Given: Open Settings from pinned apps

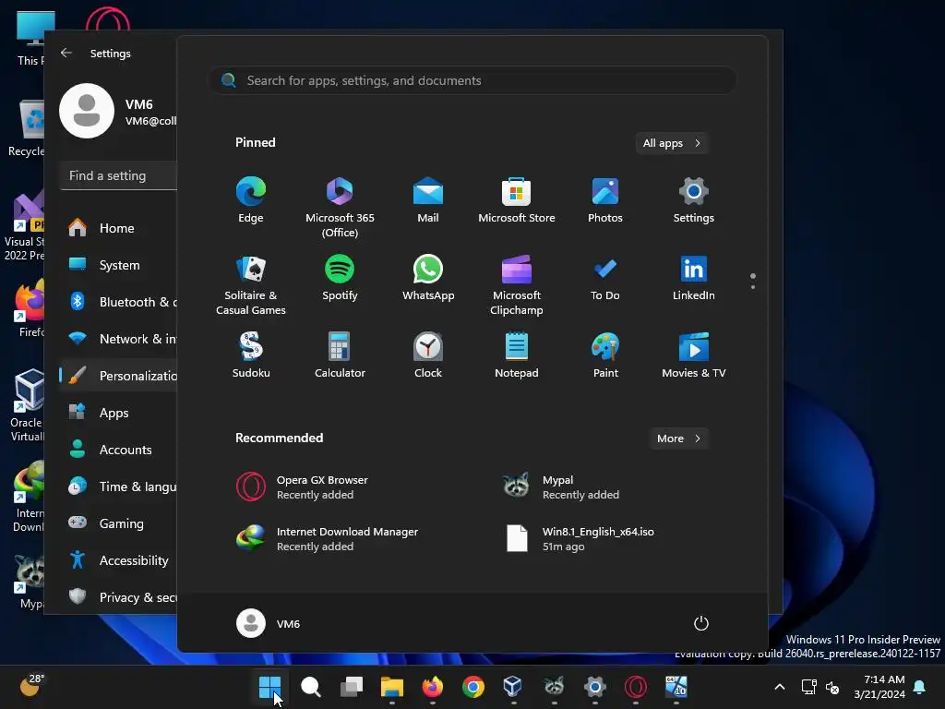Looking at the screenshot, I should 694,200.
